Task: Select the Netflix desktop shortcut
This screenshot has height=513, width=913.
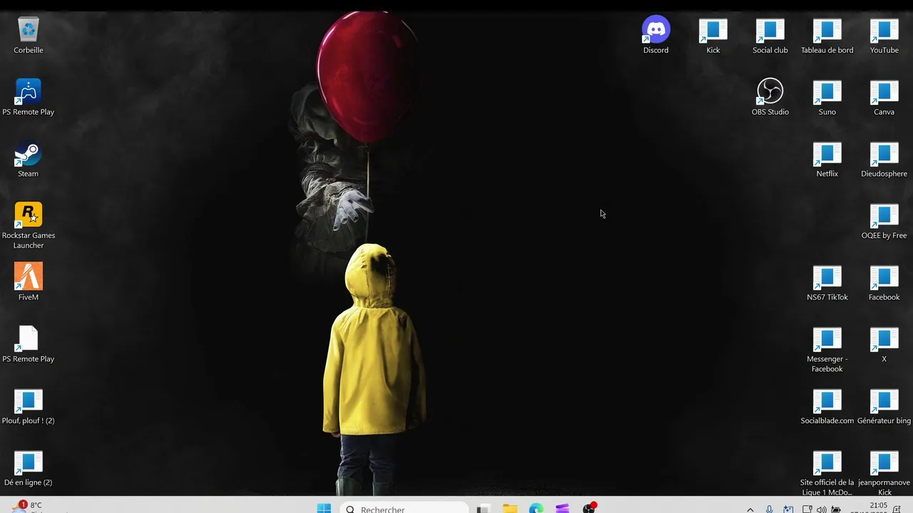Action: (x=827, y=160)
